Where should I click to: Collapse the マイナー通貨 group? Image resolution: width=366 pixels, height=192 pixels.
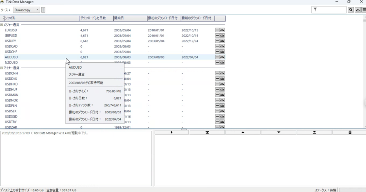click(x=2, y=68)
